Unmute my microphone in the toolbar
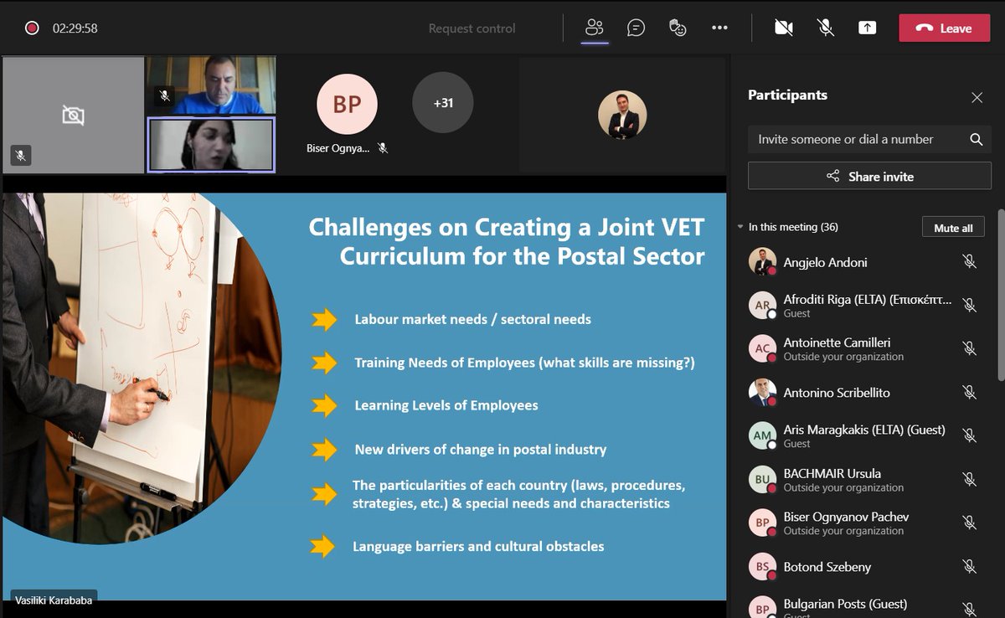Image resolution: width=1005 pixels, height=618 pixels. pyautogui.click(x=826, y=28)
